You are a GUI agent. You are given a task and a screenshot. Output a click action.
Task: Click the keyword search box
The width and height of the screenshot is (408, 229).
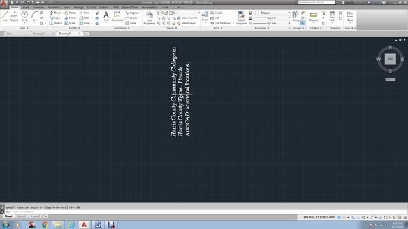pos(316,3)
